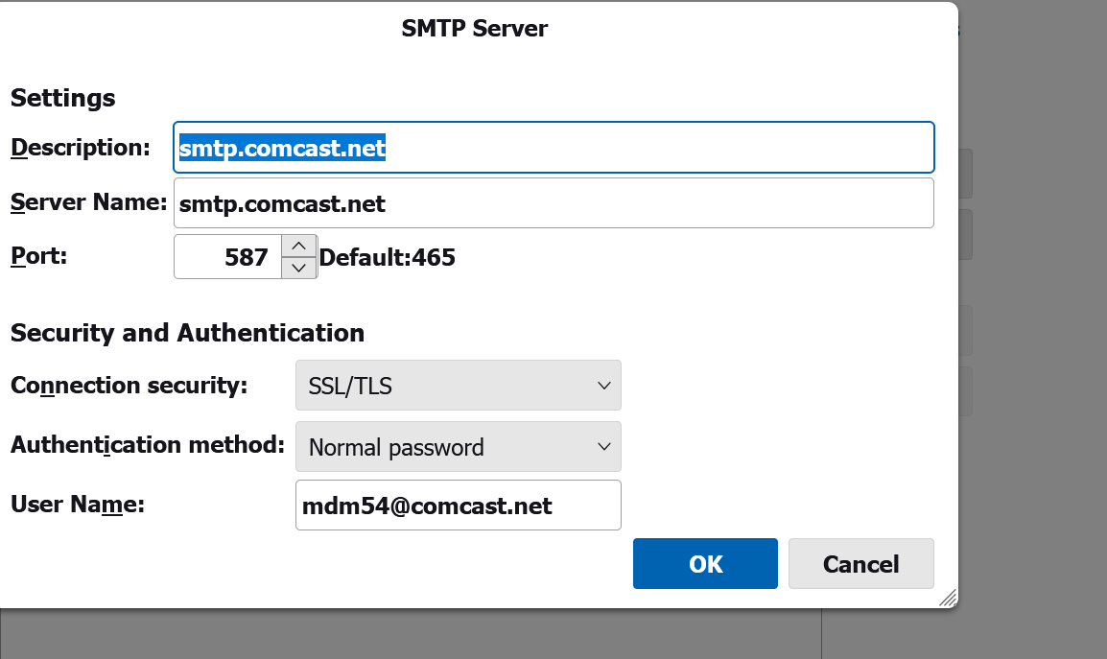Increase the port with the up arrow

[x=298, y=246]
